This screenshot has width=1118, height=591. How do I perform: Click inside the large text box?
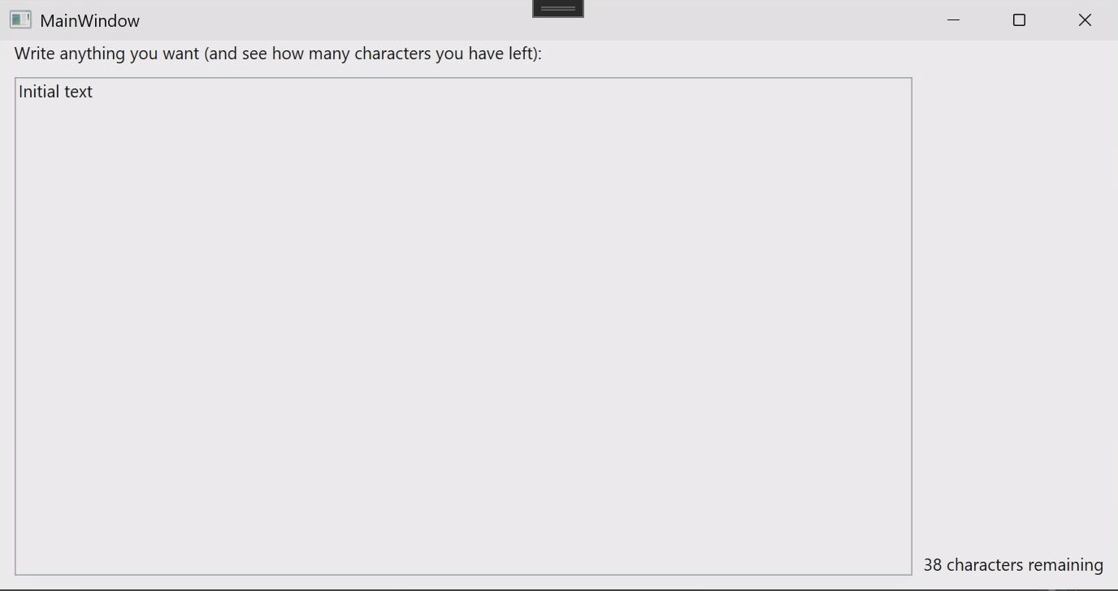463,326
